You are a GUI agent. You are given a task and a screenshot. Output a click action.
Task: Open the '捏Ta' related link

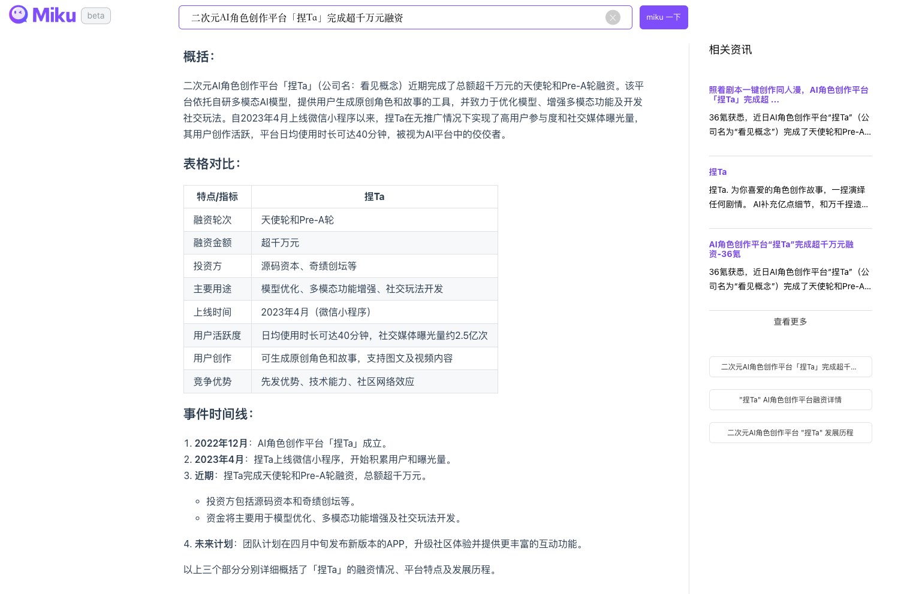(x=718, y=172)
